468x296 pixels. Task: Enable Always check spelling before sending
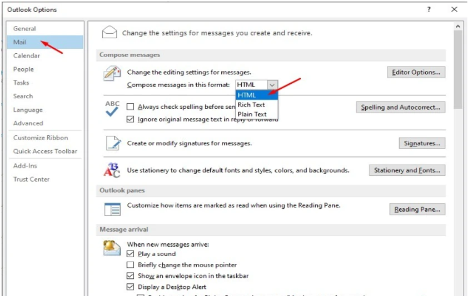(x=130, y=106)
